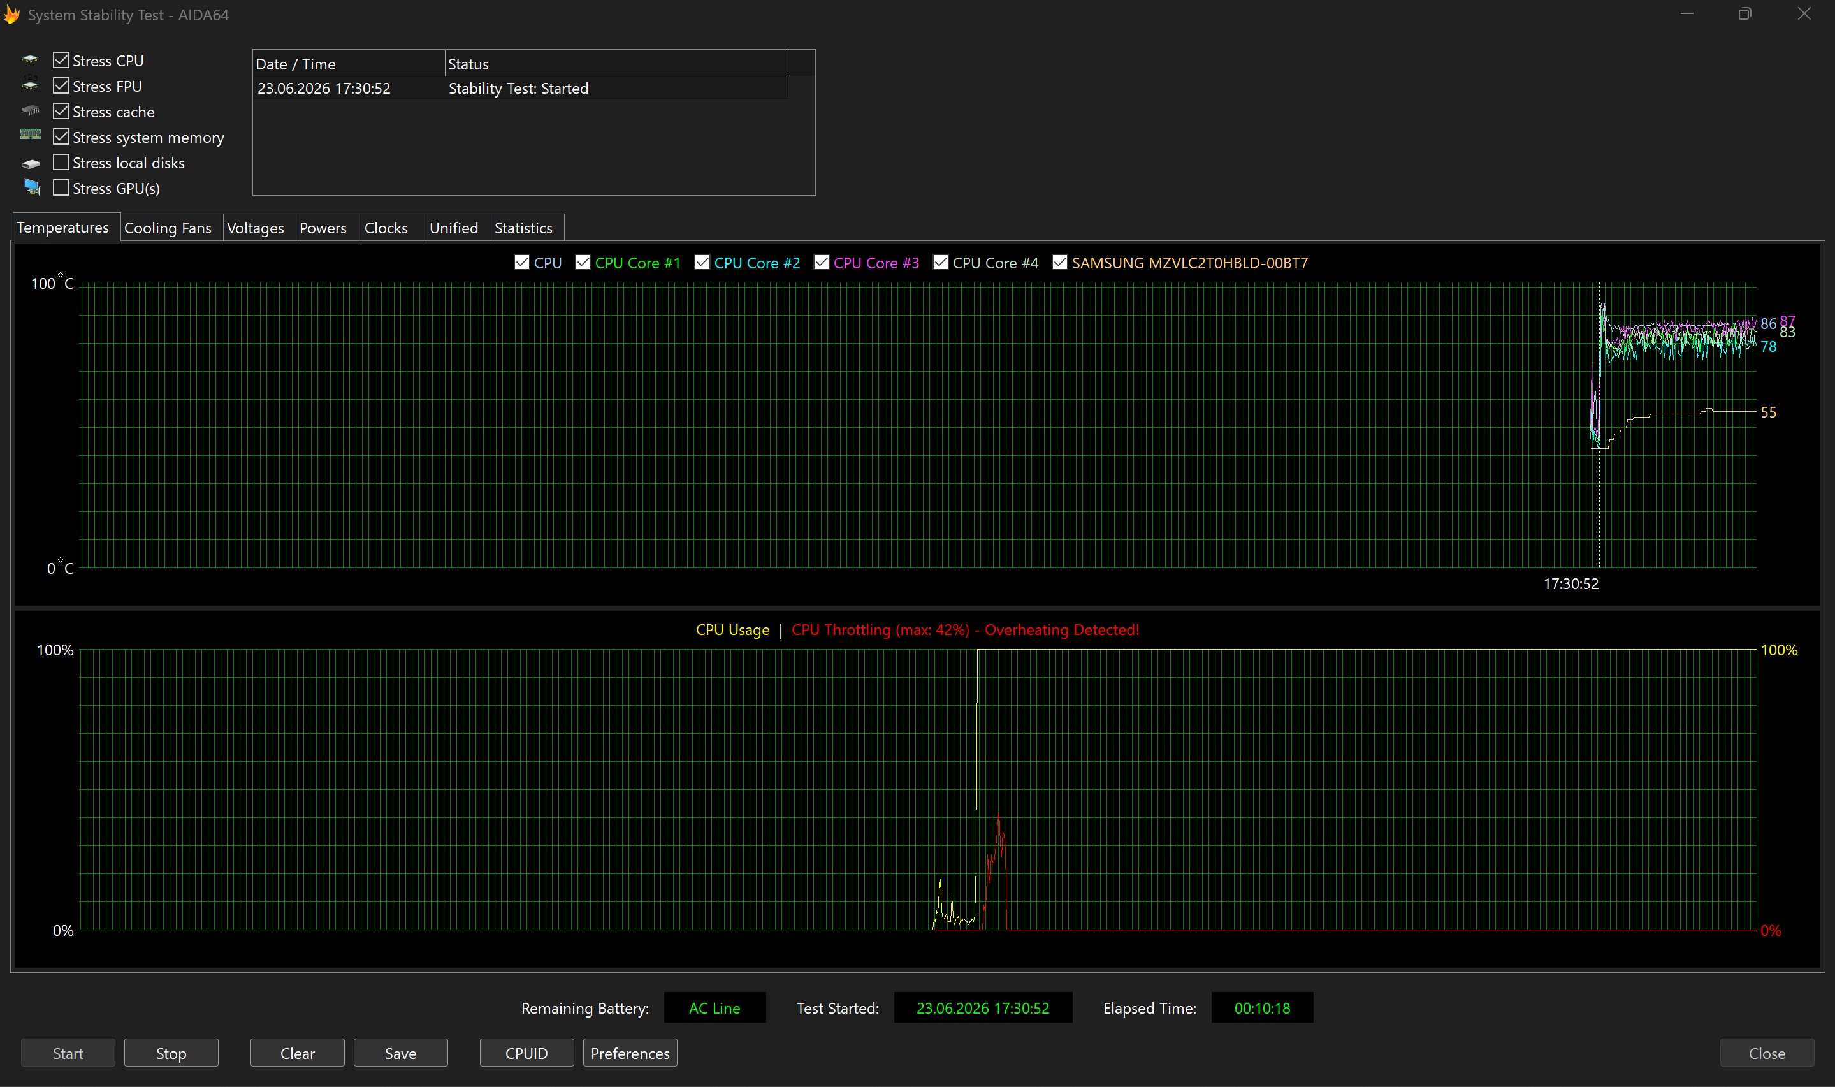Uncheck CPU Core #1 in graph legend
The image size is (1835, 1087).
point(583,262)
